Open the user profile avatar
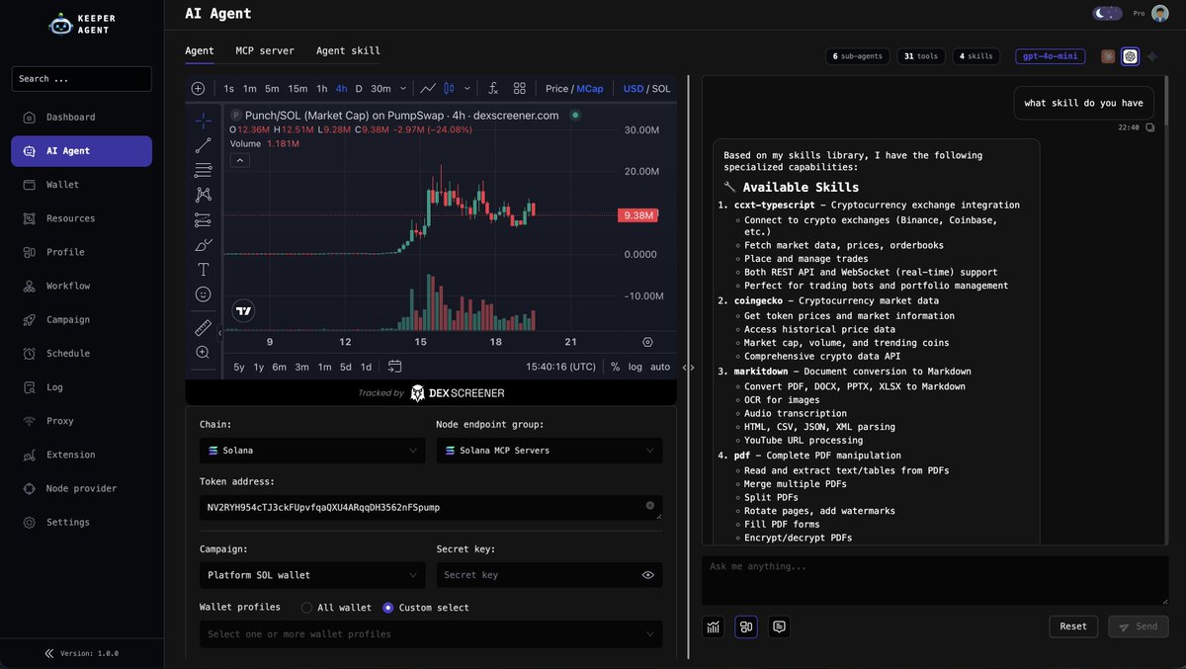 1160,13
